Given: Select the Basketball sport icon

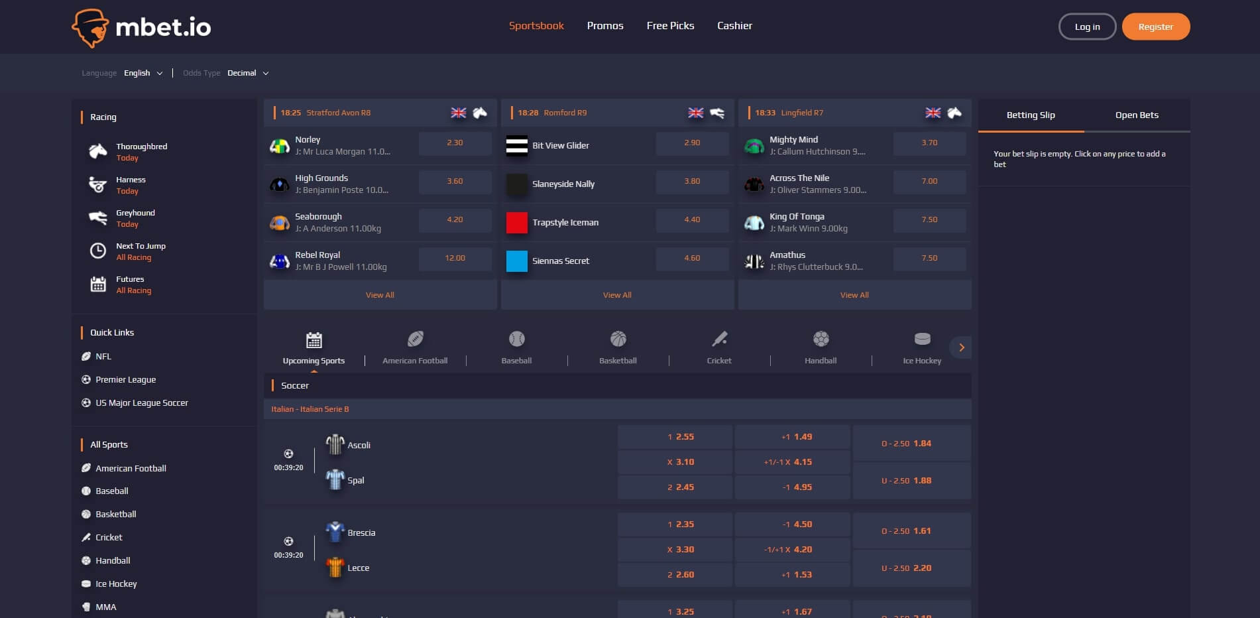Looking at the screenshot, I should [x=617, y=340].
